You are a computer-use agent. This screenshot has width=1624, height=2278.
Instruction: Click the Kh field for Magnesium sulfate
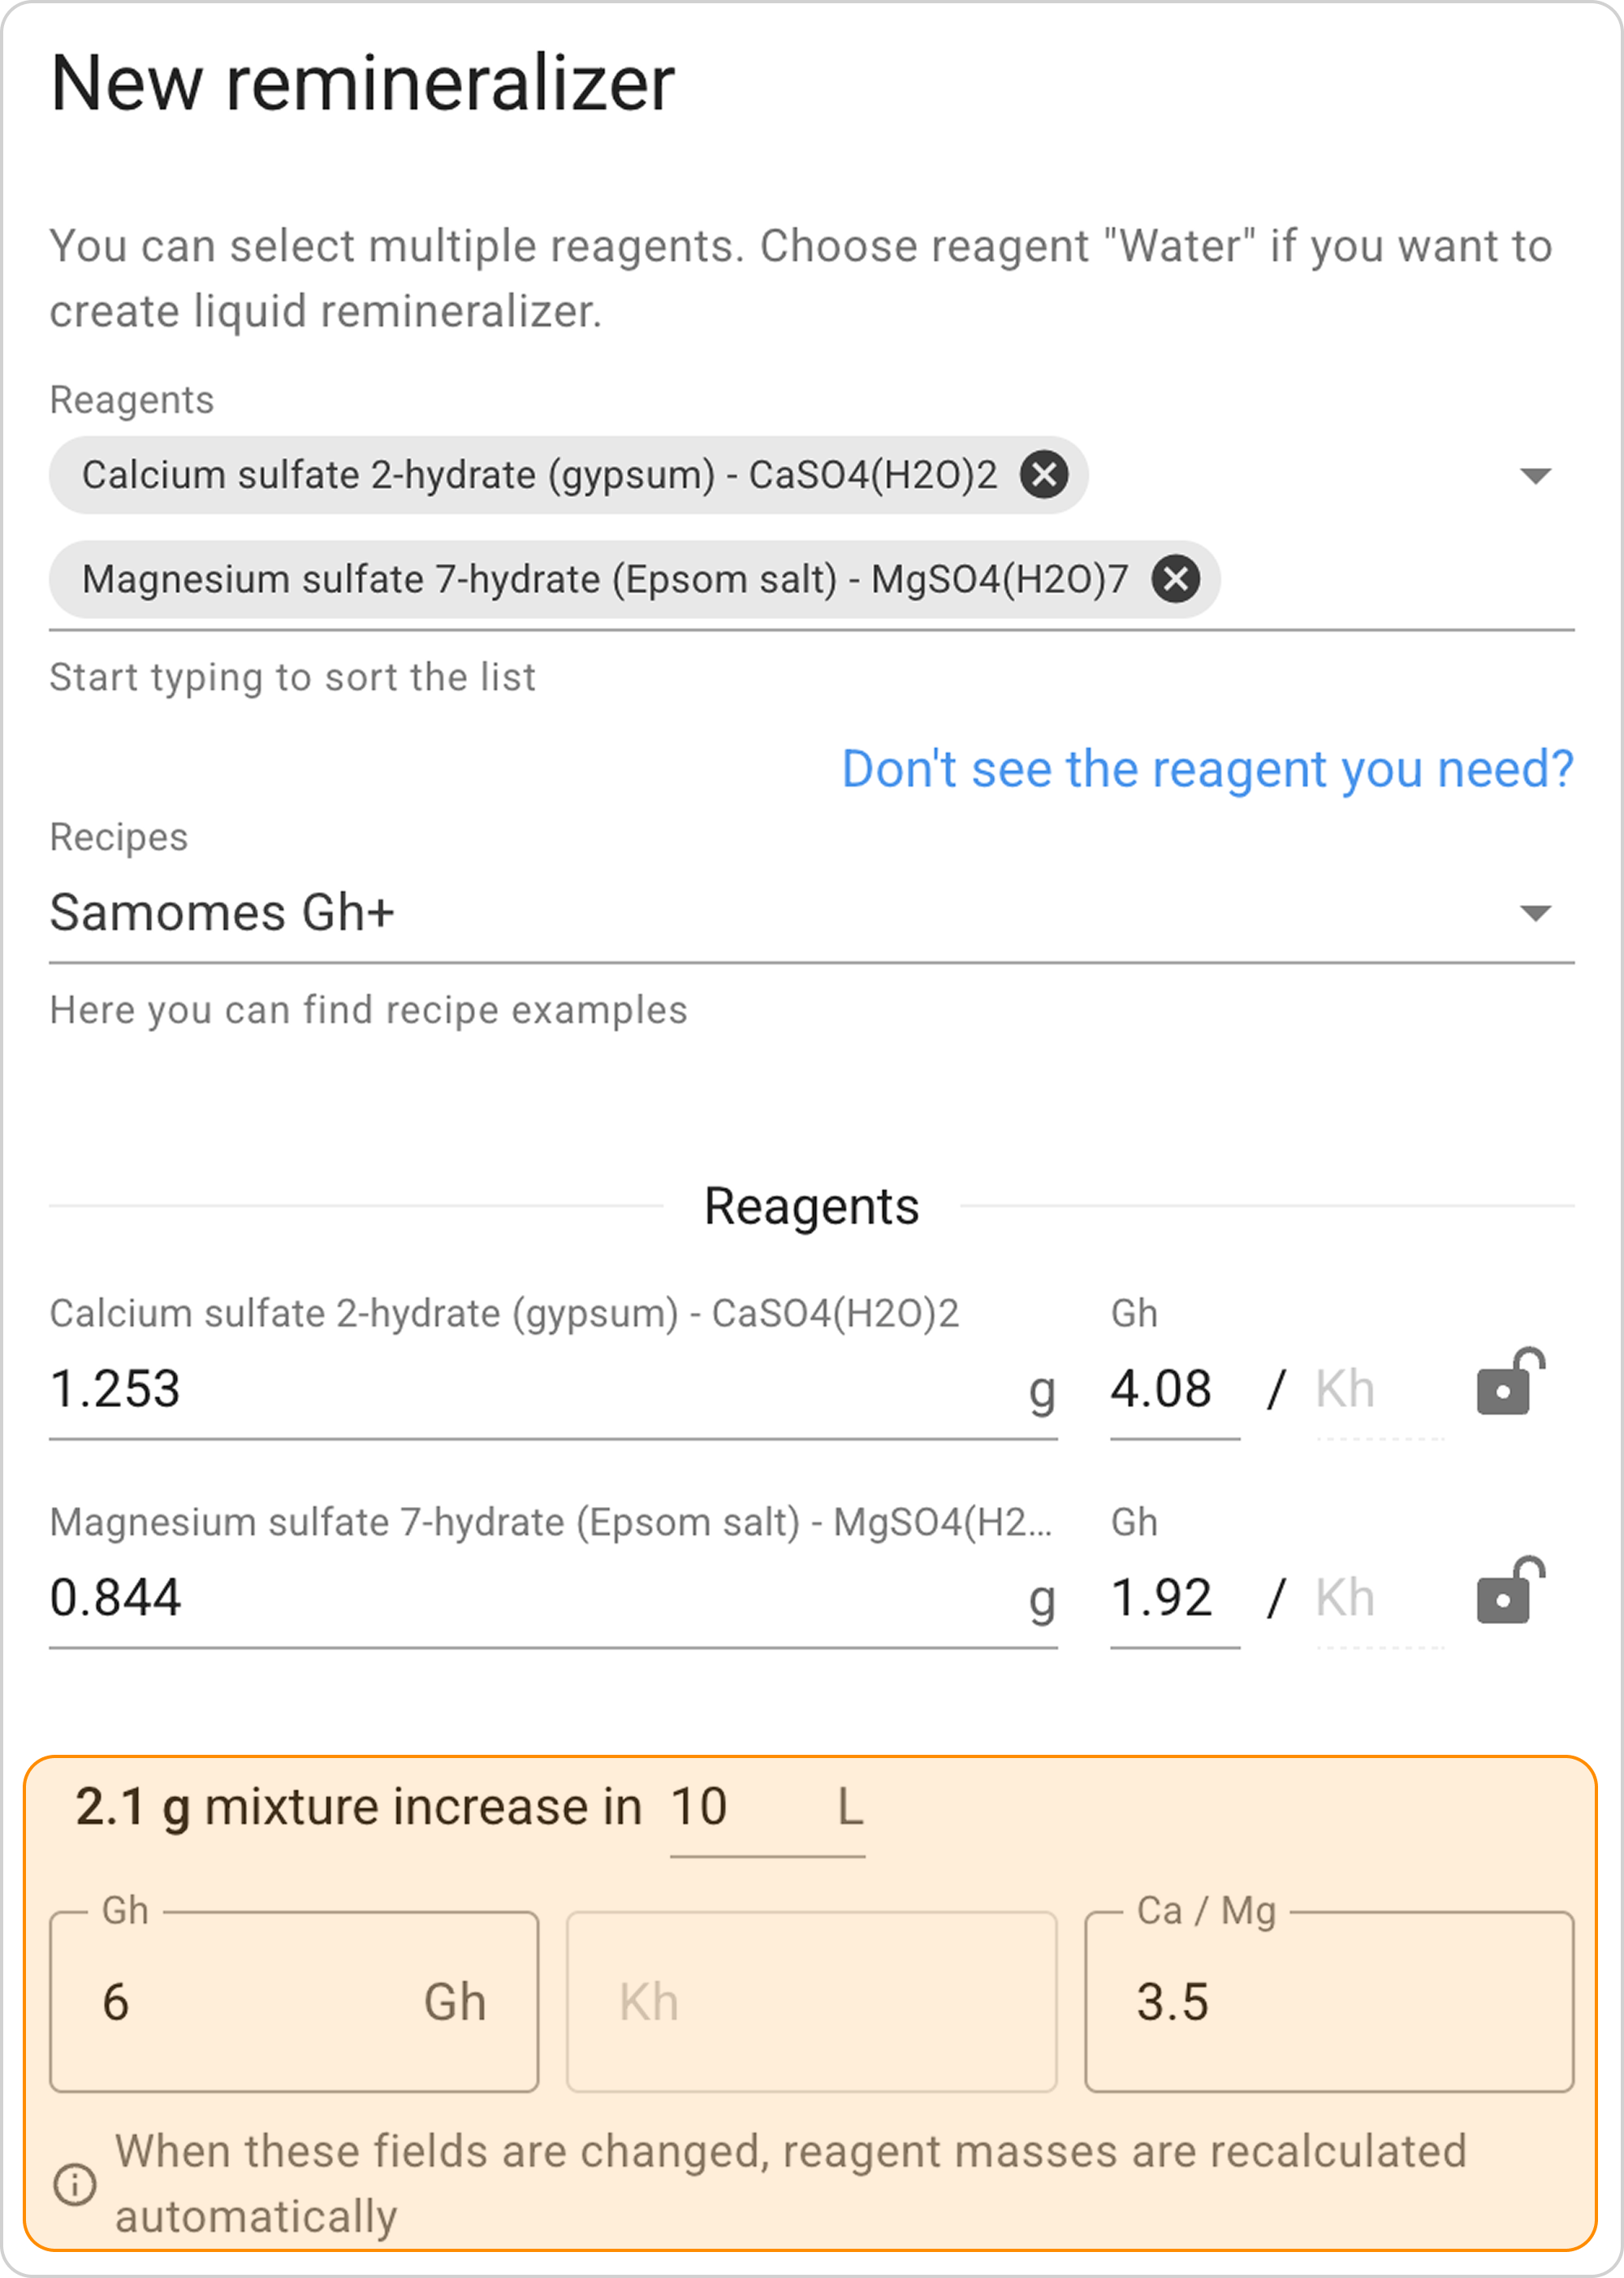click(1378, 1598)
